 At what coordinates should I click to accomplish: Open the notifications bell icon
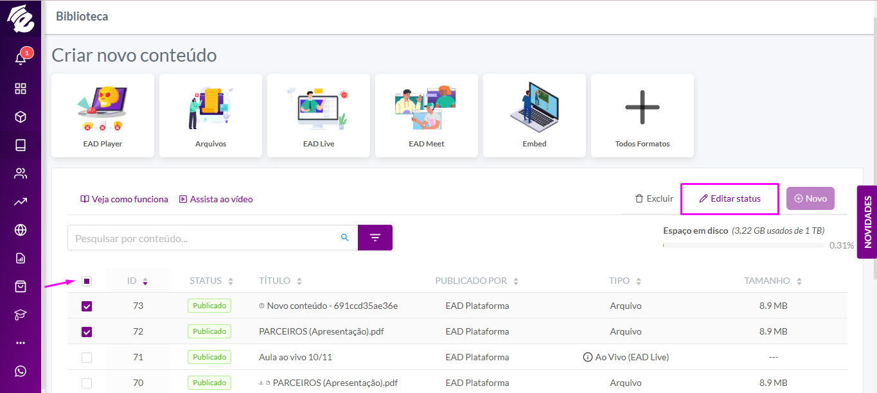tap(21, 58)
